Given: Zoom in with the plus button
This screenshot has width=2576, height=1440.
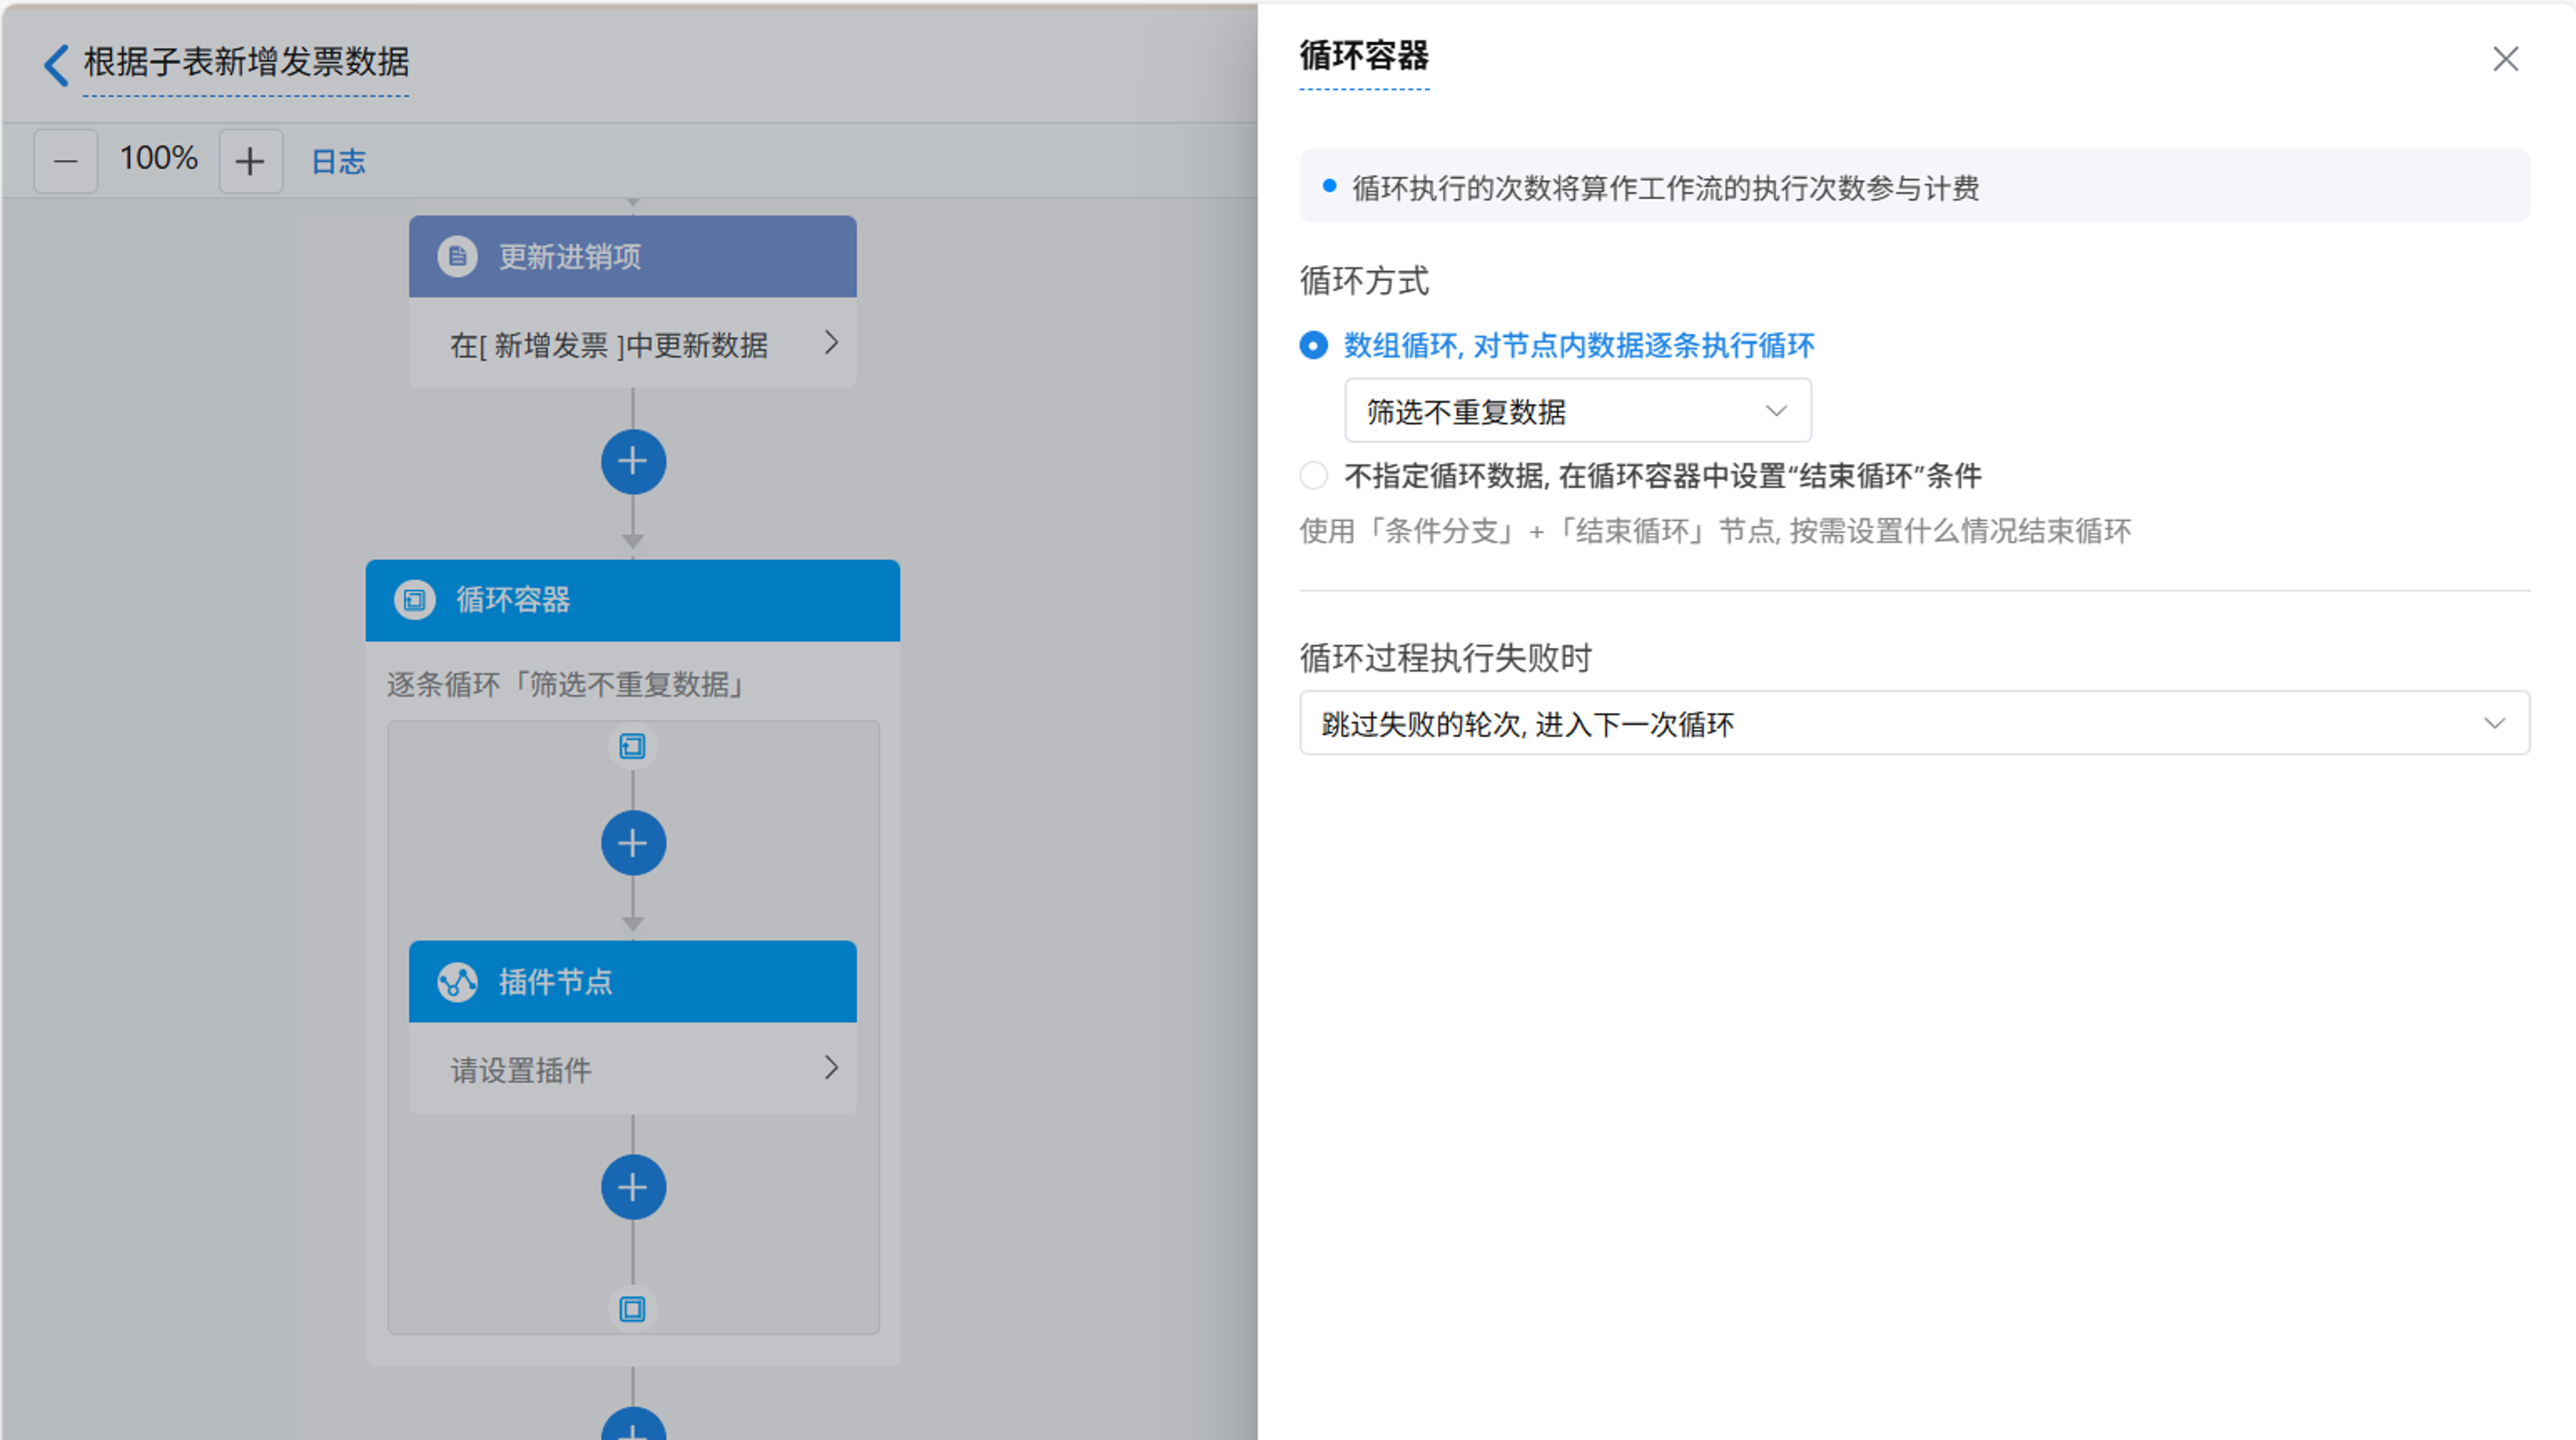Looking at the screenshot, I should [250, 161].
